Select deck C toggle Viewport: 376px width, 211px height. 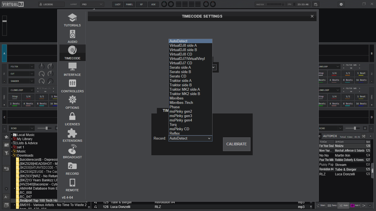click(4, 117)
